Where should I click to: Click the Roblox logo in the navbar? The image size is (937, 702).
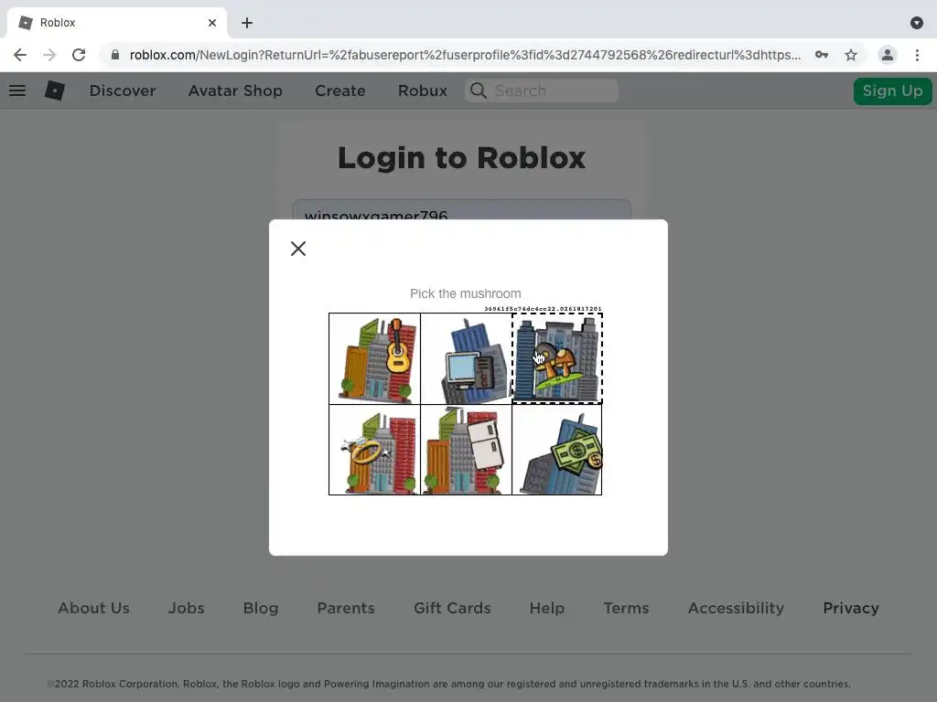55,90
